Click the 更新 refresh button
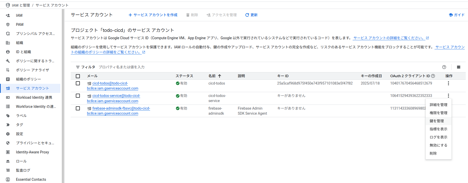468x183 pixels. pos(251,15)
